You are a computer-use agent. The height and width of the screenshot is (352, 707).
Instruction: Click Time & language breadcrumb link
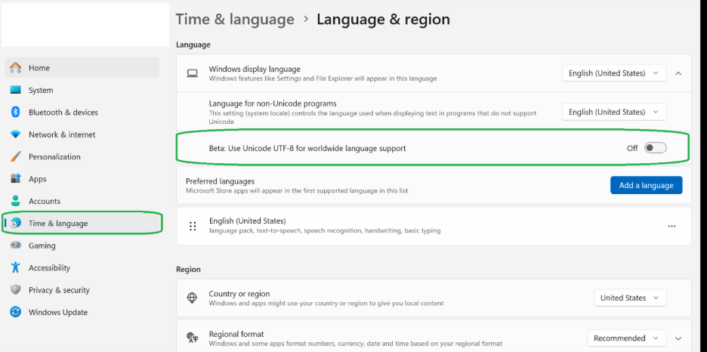235,20
